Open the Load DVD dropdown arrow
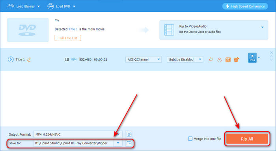The height and width of the screenshot is (151, 276). (74, 7)
